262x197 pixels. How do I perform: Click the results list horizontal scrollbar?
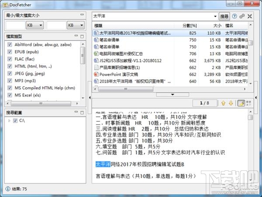pyautogui.click(x=125, y=89)
